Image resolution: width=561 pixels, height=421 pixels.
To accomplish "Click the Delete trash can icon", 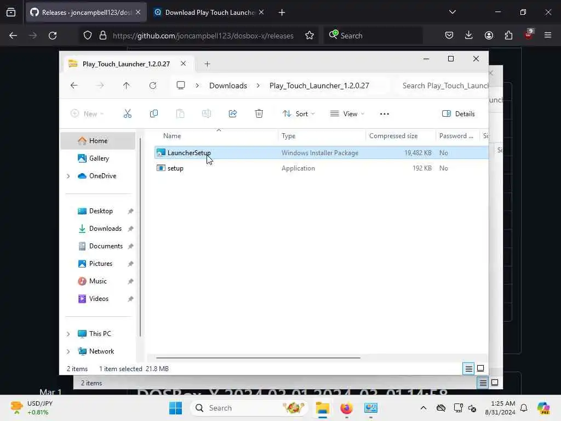I will 259,114.
